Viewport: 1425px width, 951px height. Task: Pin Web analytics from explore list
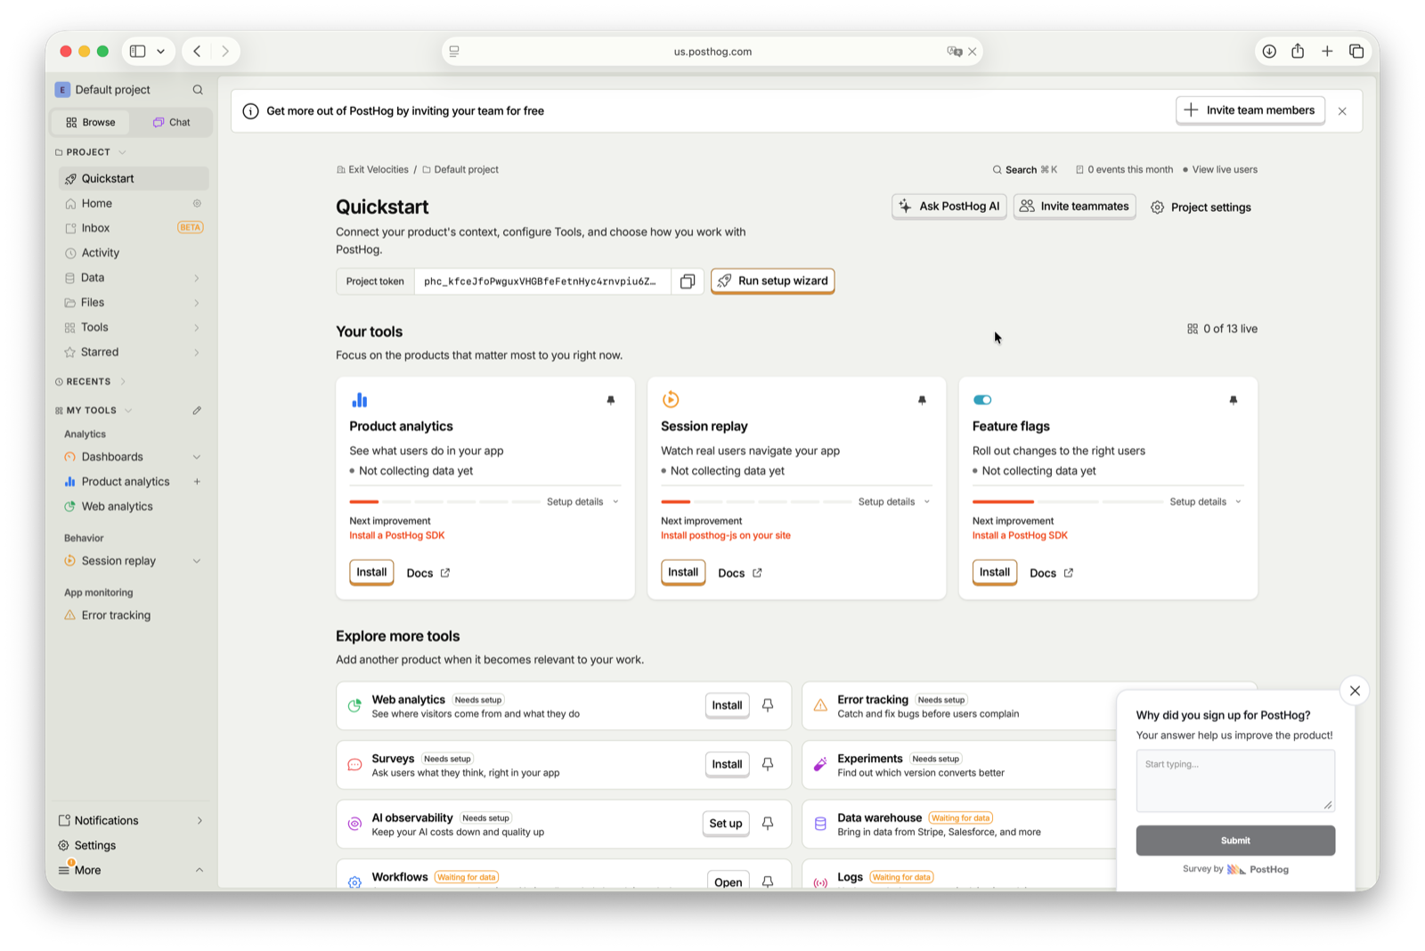point(768,705)
